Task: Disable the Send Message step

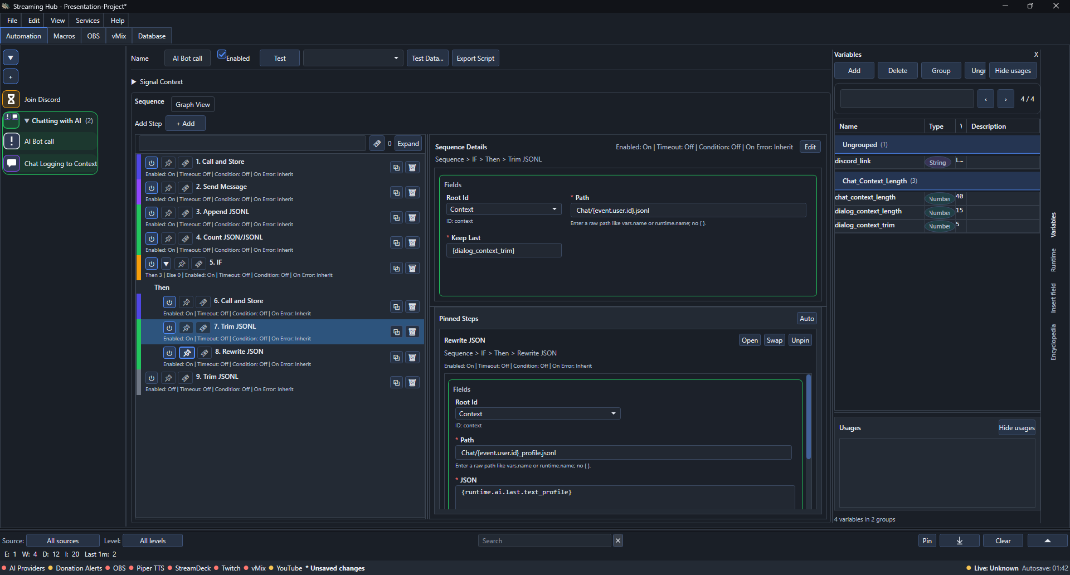Action: coord(152,188)
